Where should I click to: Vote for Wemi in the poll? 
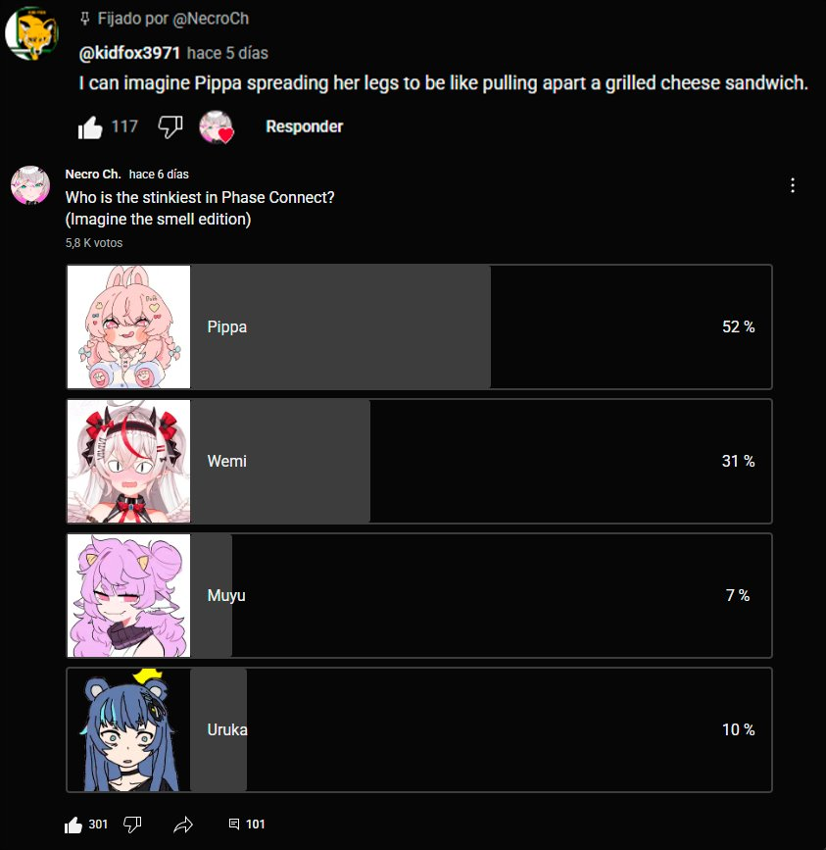tap(419, 462)
